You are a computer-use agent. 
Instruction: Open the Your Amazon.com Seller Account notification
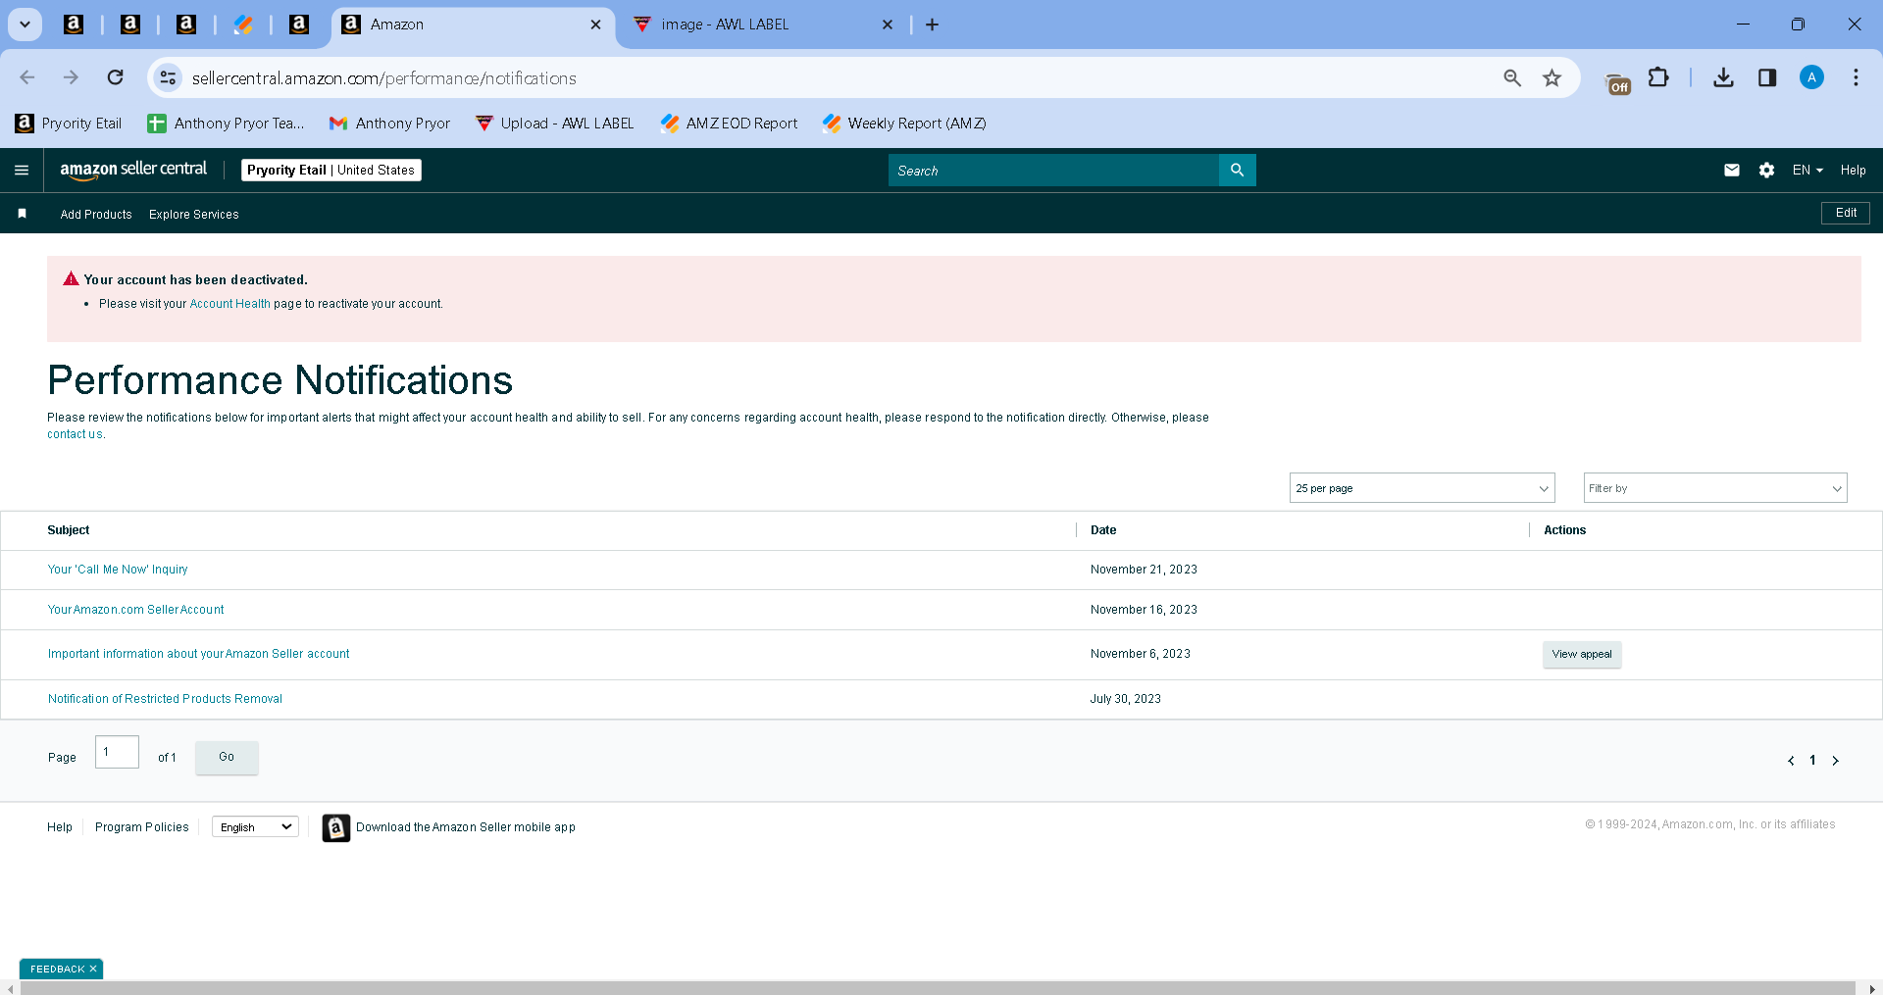coord(135,610)
